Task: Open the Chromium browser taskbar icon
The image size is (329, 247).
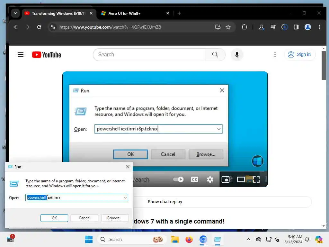Action: [203, 239]
